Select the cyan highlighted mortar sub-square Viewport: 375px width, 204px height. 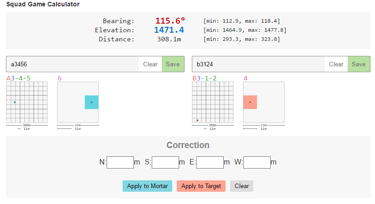tap(92, 102)
